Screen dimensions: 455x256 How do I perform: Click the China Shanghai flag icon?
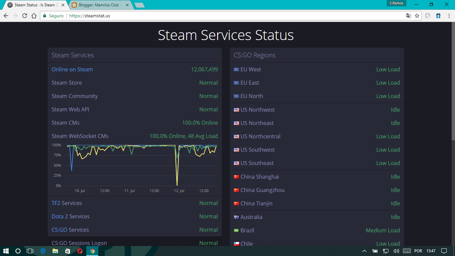[x=236, y=177]
